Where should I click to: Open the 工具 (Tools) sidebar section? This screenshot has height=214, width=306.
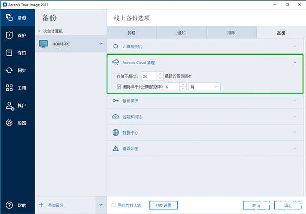pos(15,88)
